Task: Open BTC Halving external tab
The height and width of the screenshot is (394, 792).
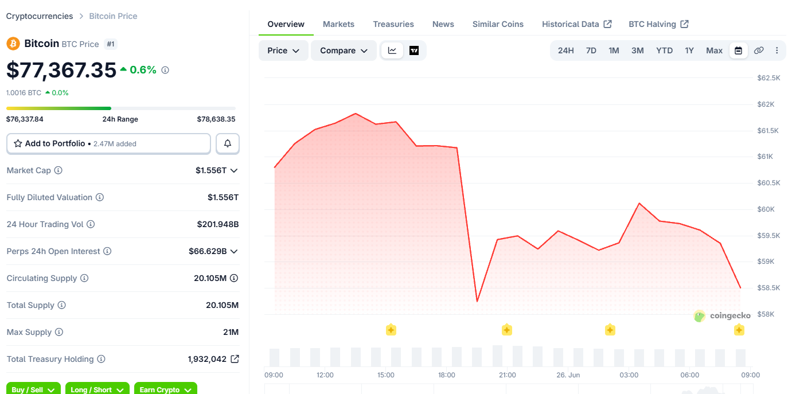Action: click(x=658, y=24)
